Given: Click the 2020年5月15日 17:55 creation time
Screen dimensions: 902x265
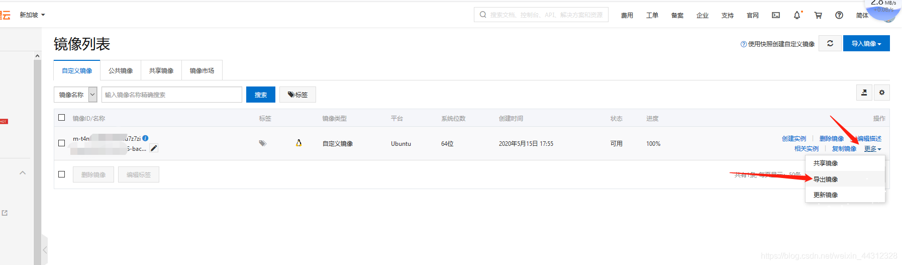Looking at the screenshot, I should [x=526, y=144].
